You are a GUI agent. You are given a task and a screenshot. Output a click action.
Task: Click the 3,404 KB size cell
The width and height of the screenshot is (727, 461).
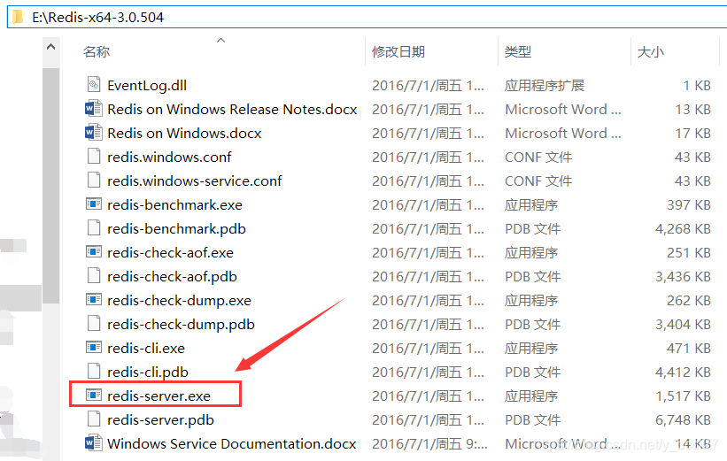tap(683, 325)
